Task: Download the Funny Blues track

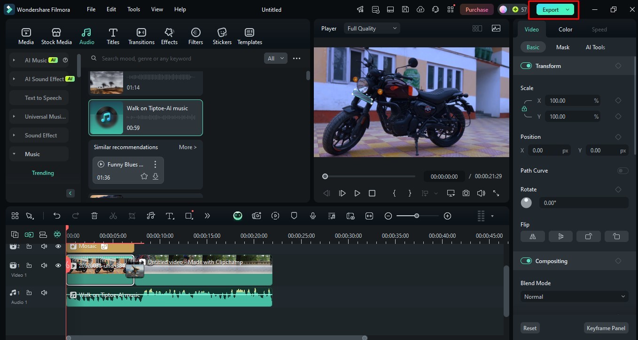Action: coord(156,176)
